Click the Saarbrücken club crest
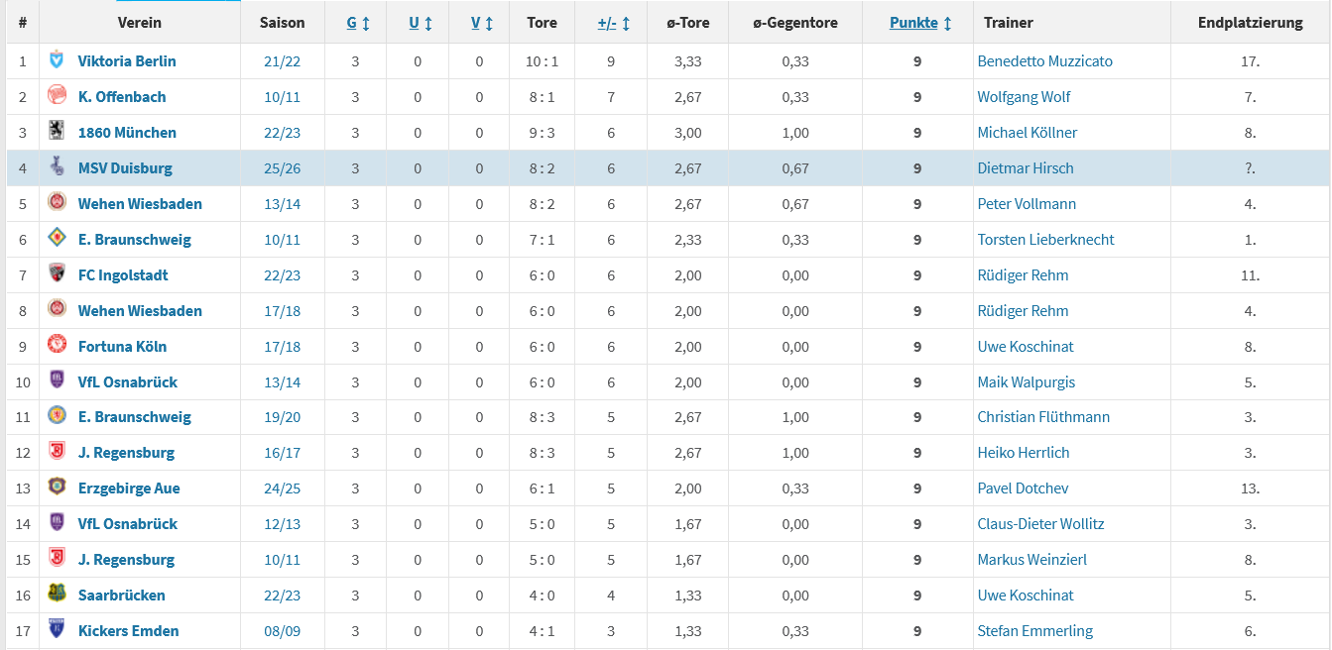The width and height of the screenshot is (1332, 650). [x=57, y=595]
